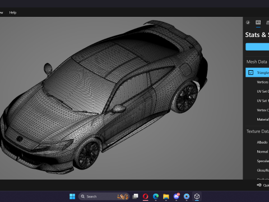Screen dimensions: 269x202
Task: Select Normal under Texture Data
Action: 262,151
